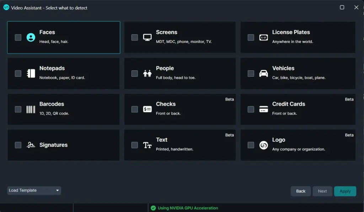Click the Credit Cards card icon
Viewport: 364px width, 212px height.
263,109
